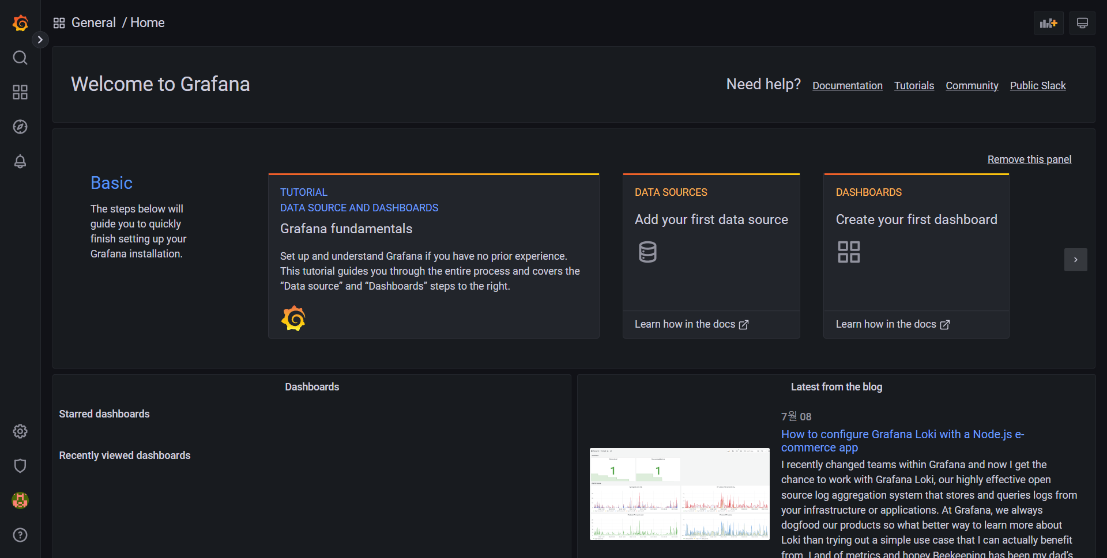Click the dashboard grid icon beside General
The image size is (1107, 558).
pos(59,23)
